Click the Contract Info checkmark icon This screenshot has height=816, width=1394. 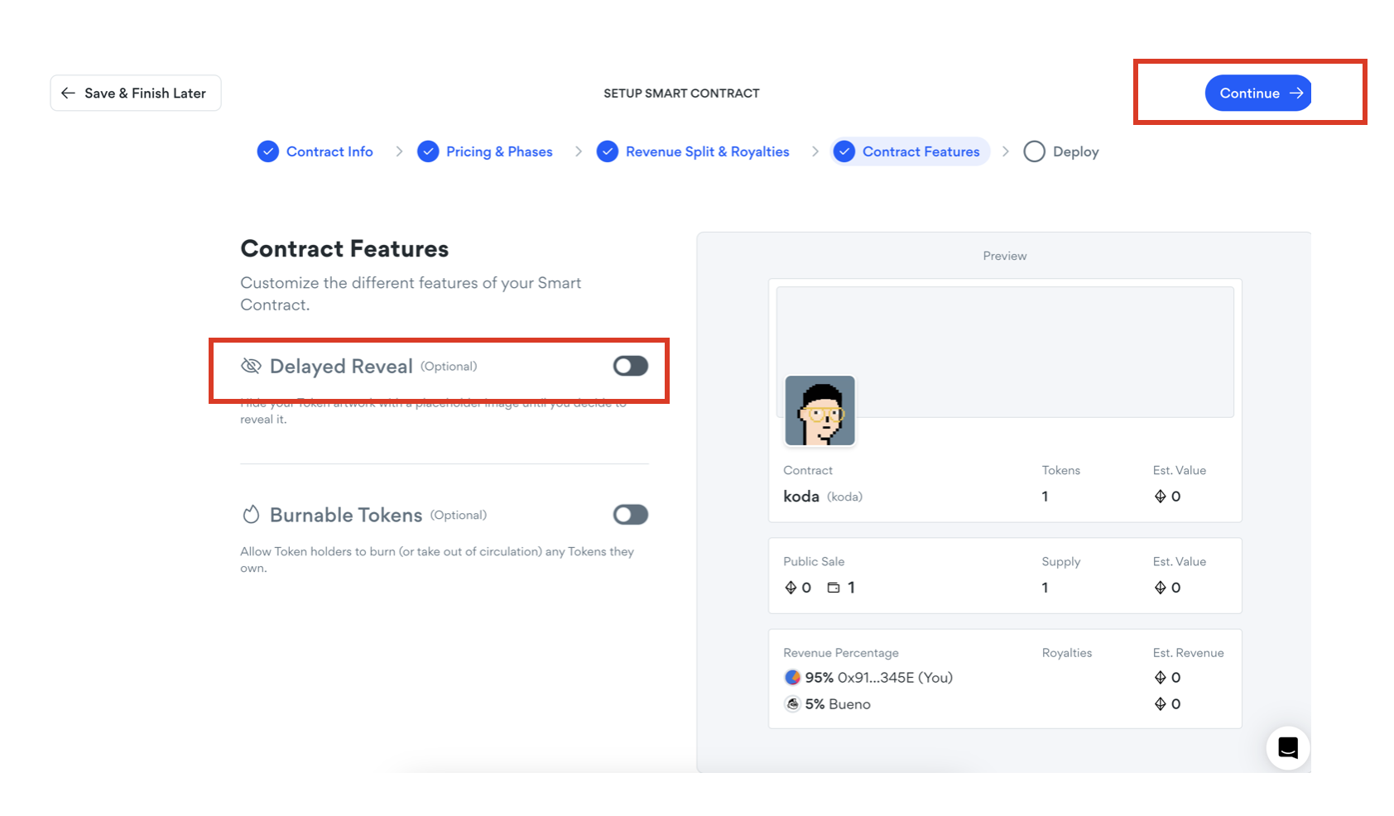point(268,151)
